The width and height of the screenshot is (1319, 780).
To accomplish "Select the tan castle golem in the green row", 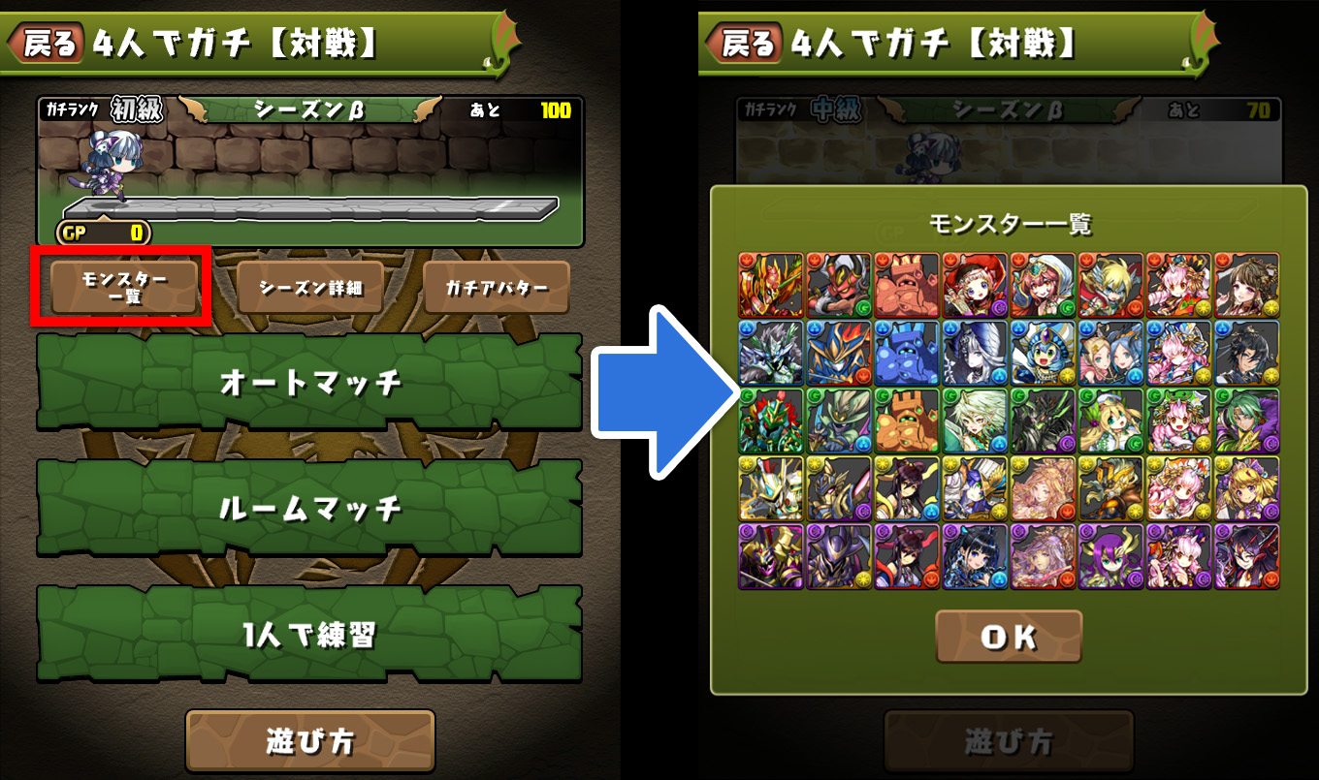I will tap(907, 421).
